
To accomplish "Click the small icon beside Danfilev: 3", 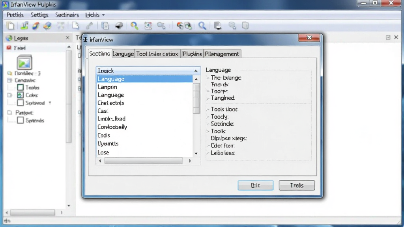I will (9, 73).
